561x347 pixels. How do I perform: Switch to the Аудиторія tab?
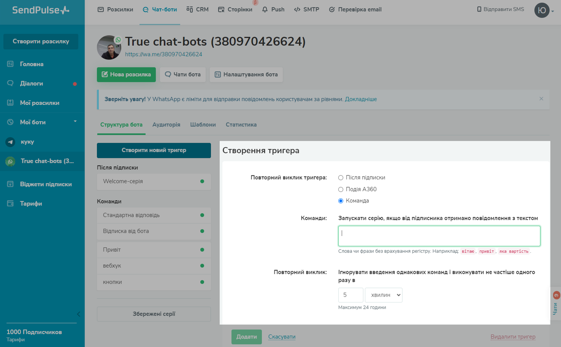(x=166, y=125)
